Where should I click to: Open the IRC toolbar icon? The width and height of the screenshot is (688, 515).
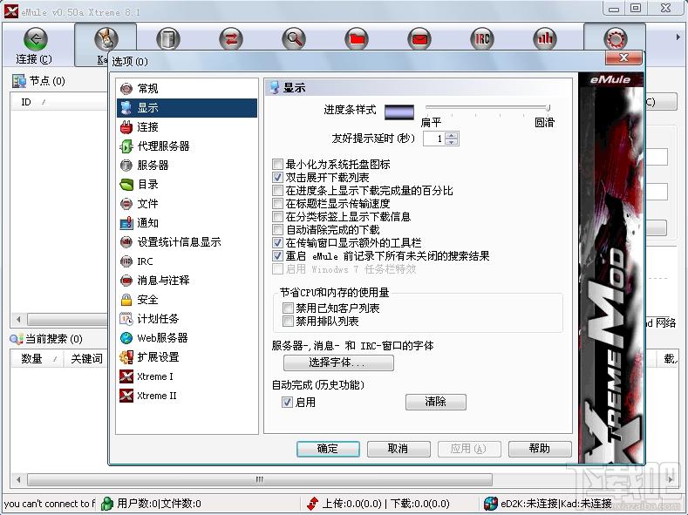click(x=482, y=39)
